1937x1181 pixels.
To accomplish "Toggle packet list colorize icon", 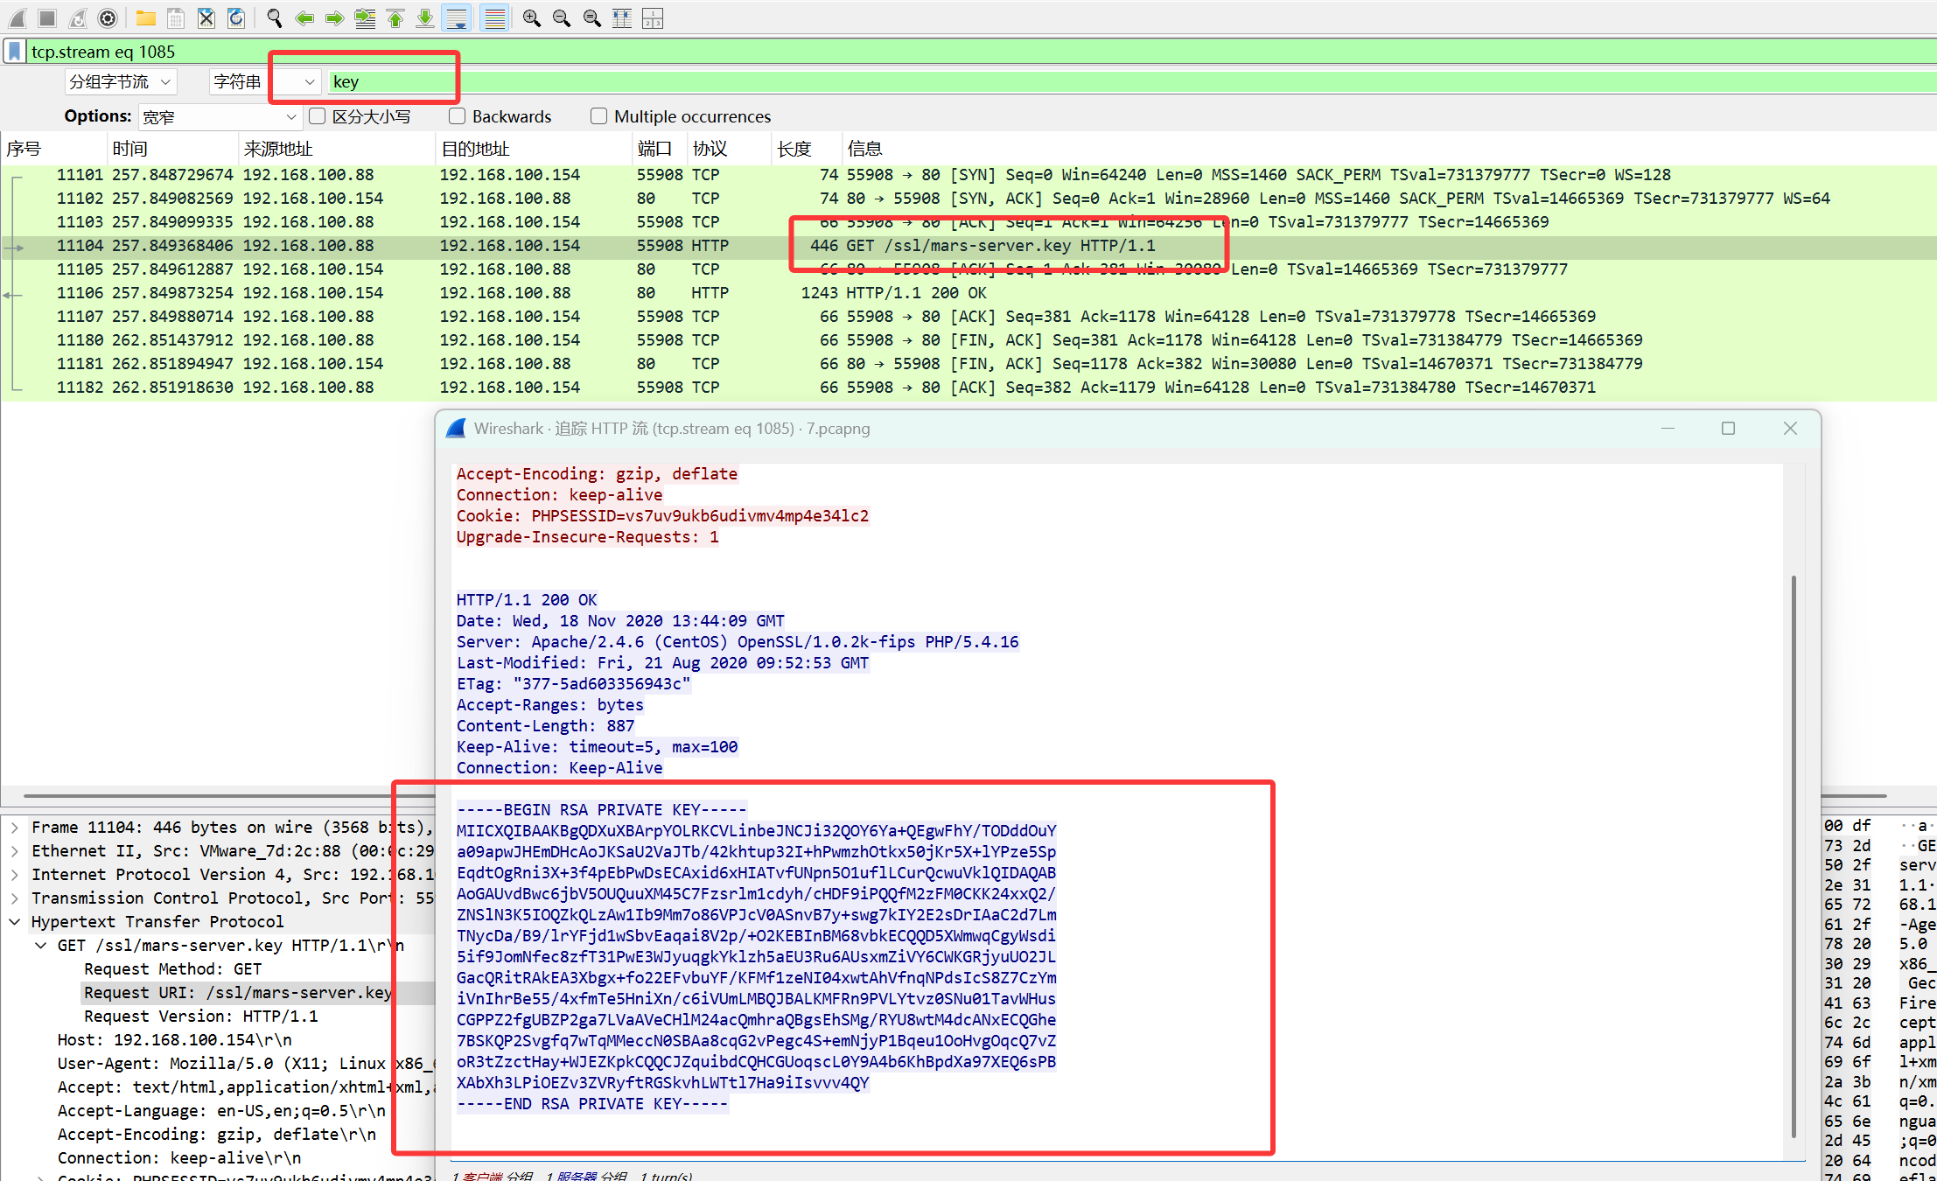I will [x=494, y=17].
